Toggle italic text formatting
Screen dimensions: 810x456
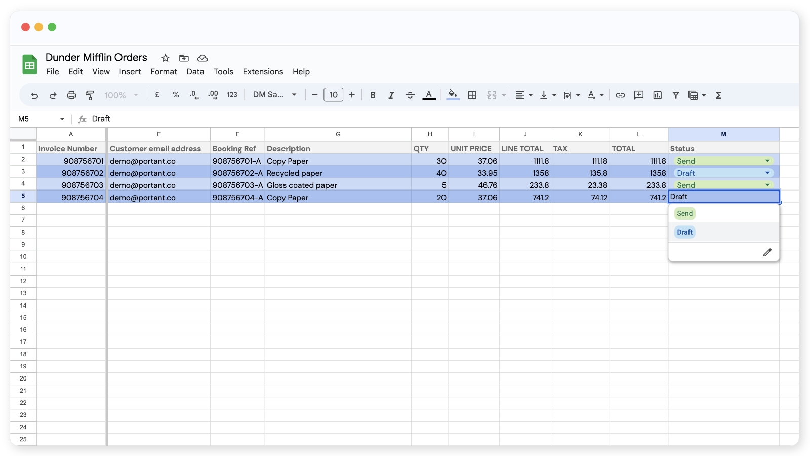[x=391, y=95]
